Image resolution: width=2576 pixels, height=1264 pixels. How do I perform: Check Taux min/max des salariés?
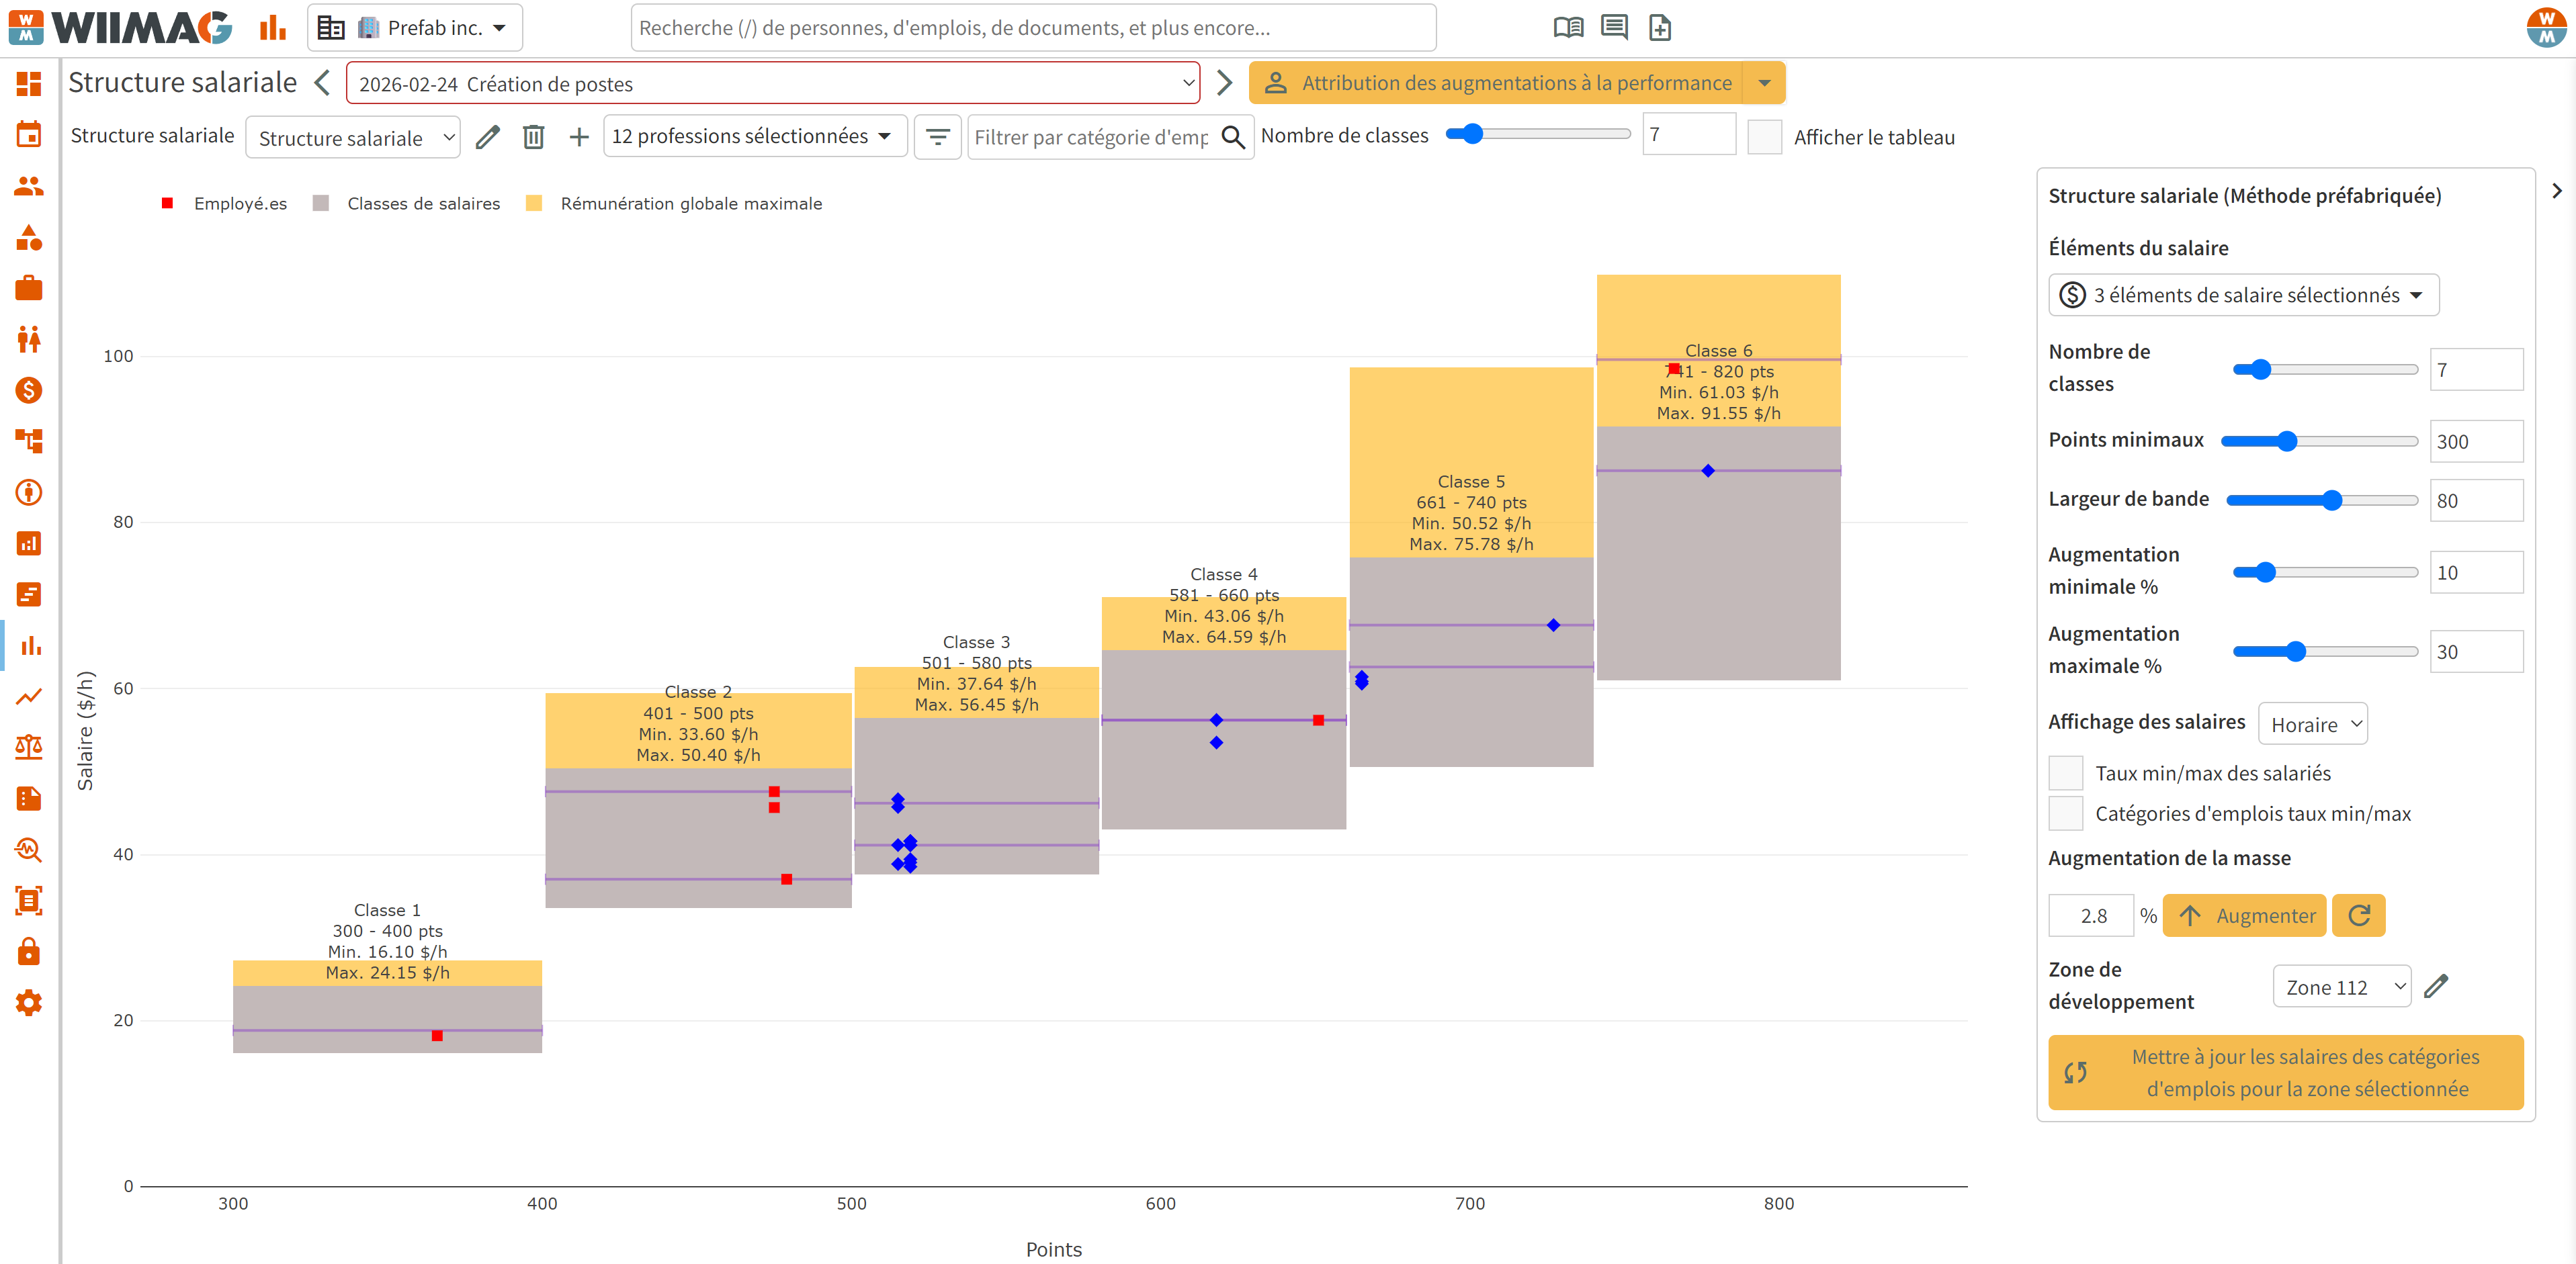[2066, 773]
